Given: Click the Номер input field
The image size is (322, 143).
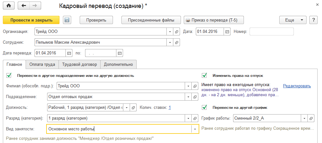Looking at the screenshot, I should tap(271, 32).
